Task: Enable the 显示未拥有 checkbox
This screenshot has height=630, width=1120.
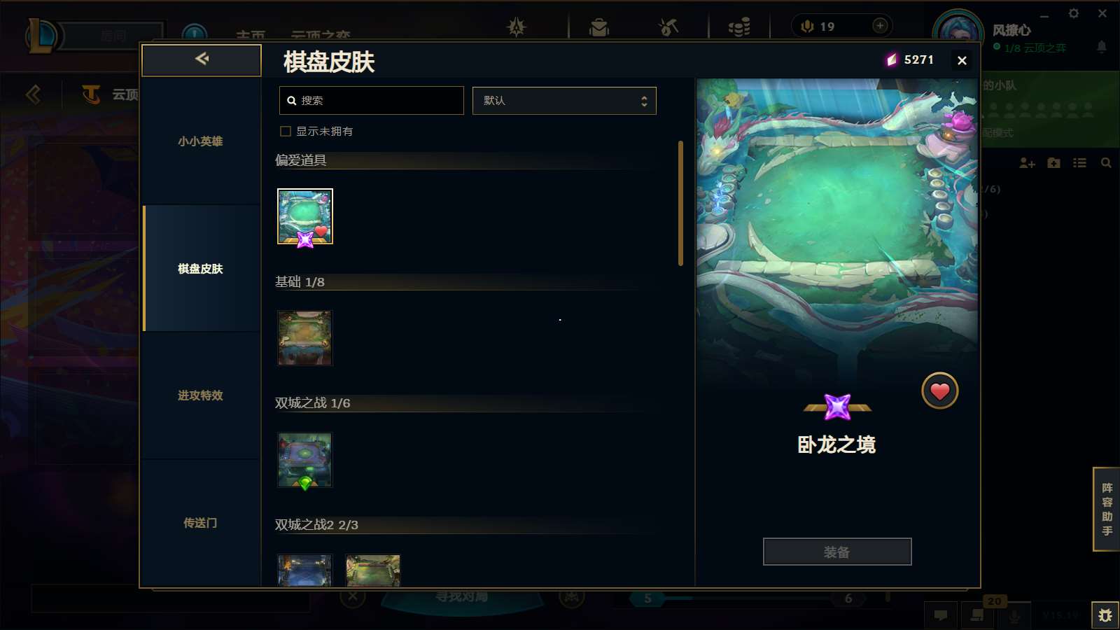Action: click(x=286, y=131)
